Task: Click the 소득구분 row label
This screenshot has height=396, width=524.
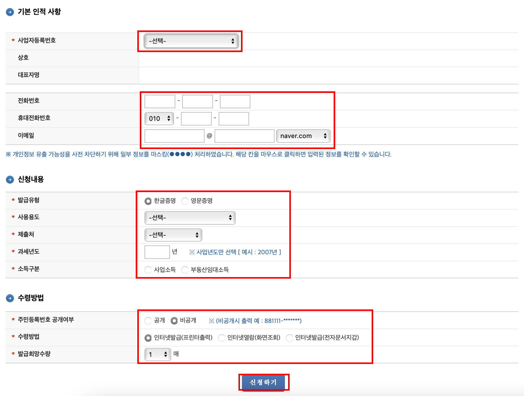Action: coord(29,269)
